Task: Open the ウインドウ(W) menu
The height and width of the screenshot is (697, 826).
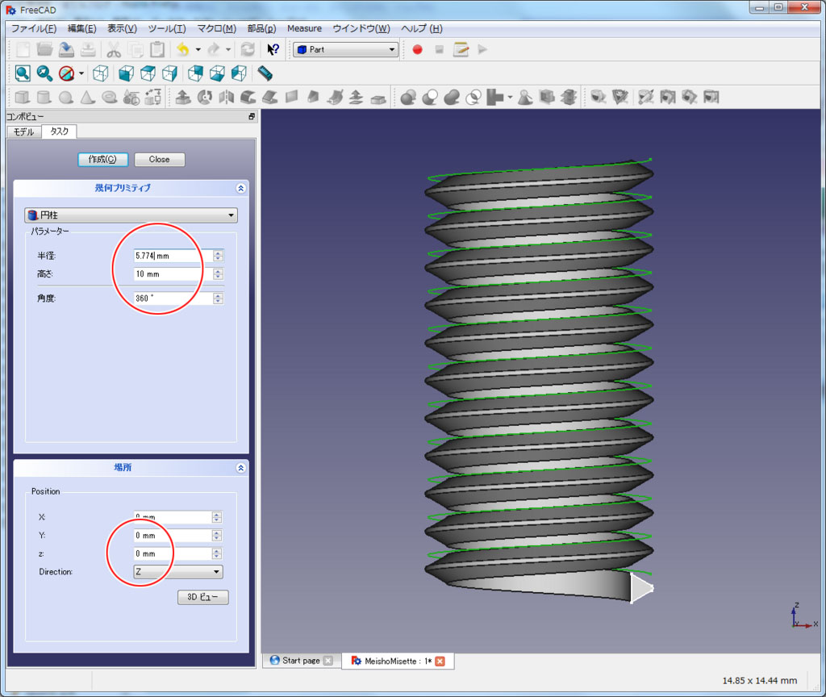Action: point(361,28)
